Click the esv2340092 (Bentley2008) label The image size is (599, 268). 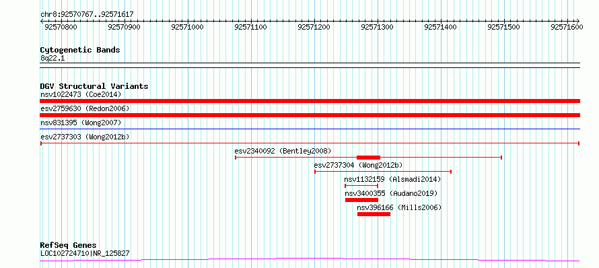(283, 151)
